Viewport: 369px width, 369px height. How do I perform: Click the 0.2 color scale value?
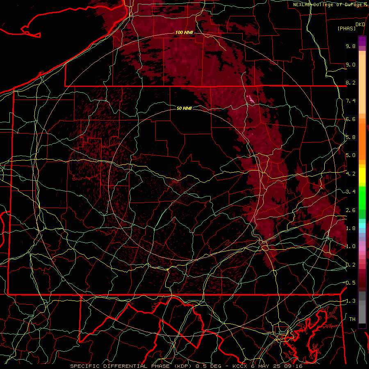tap(351, 265)
